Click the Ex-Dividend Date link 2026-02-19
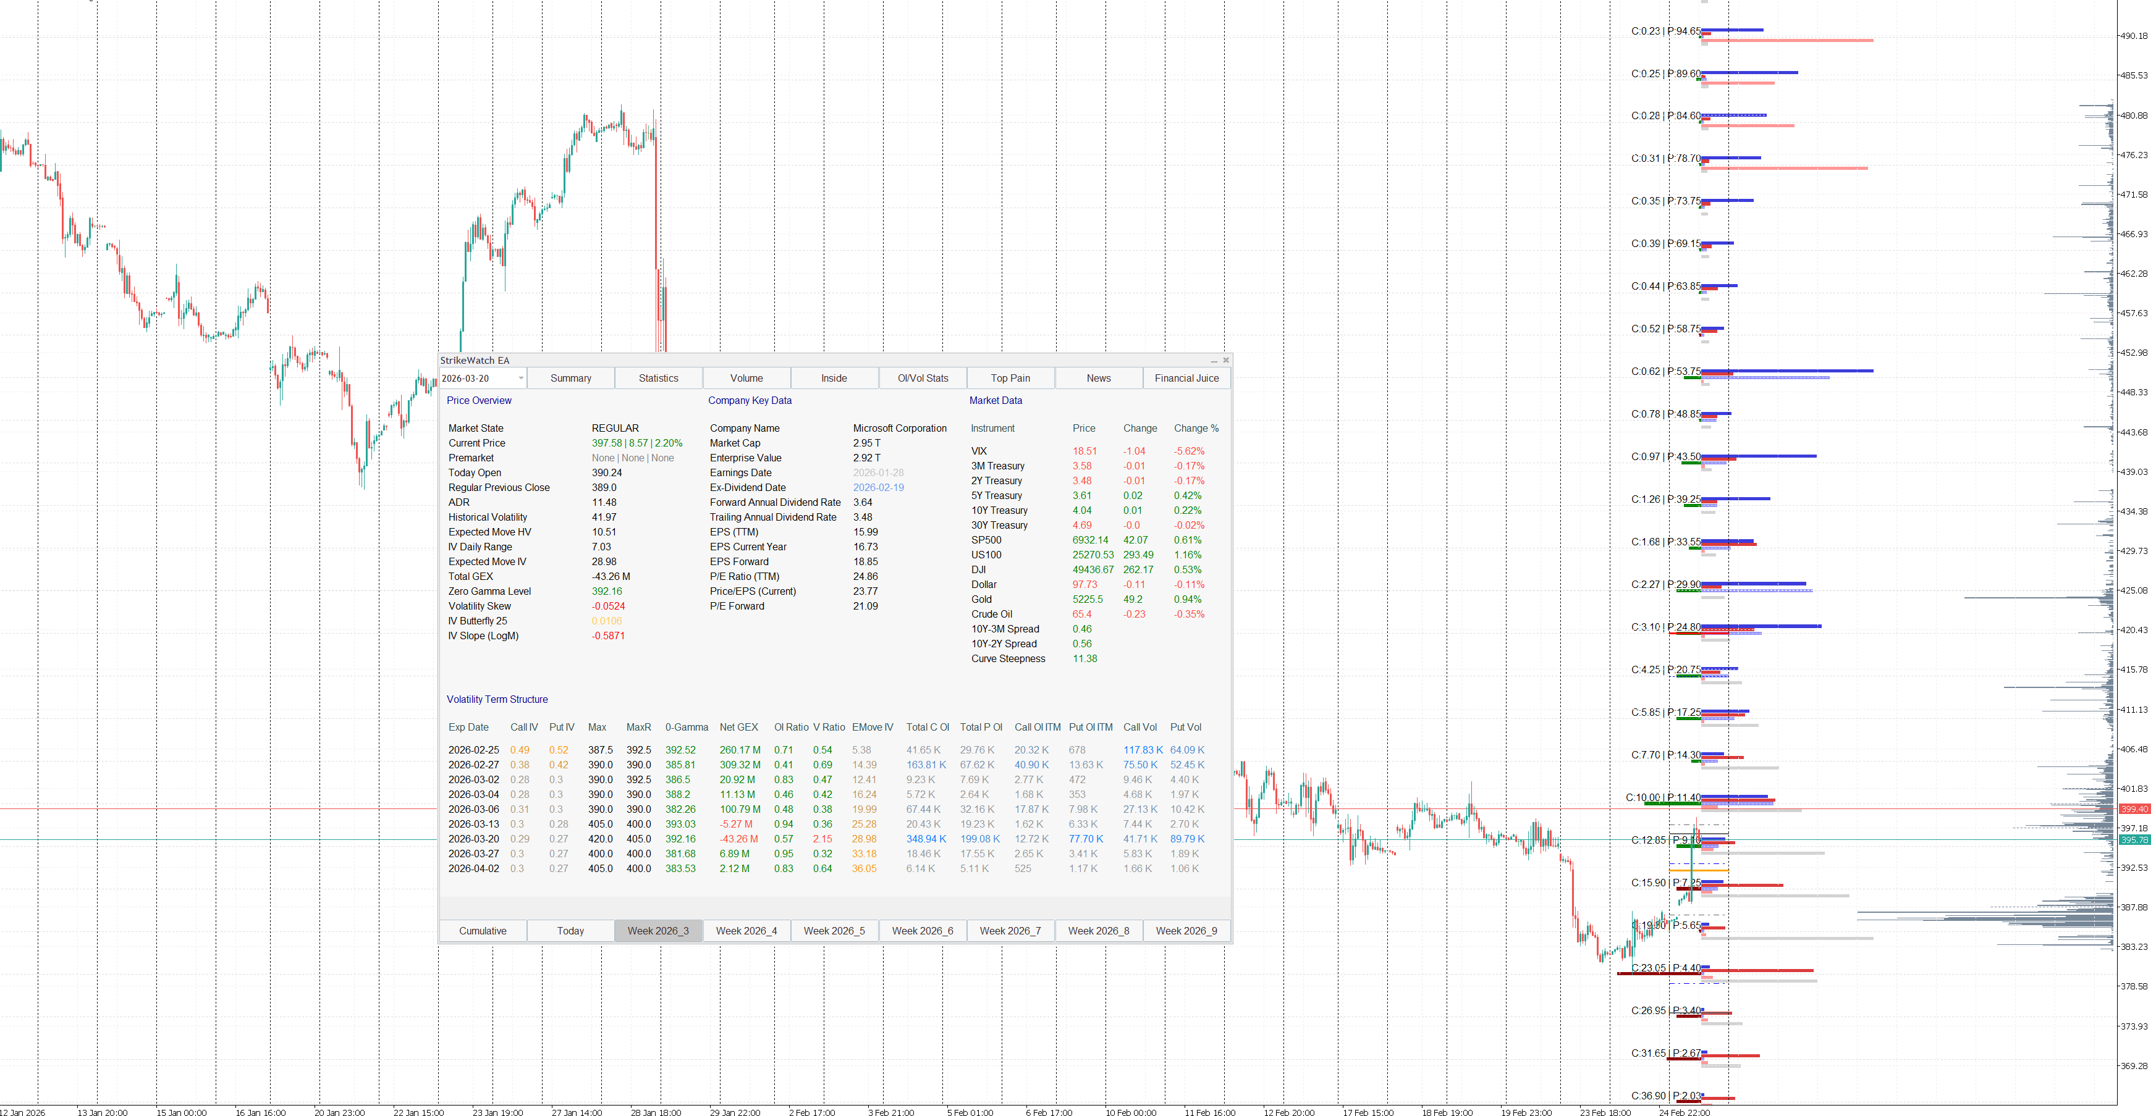The image size is (2156, 1116). pyautogui.click(x=879, y=487)
